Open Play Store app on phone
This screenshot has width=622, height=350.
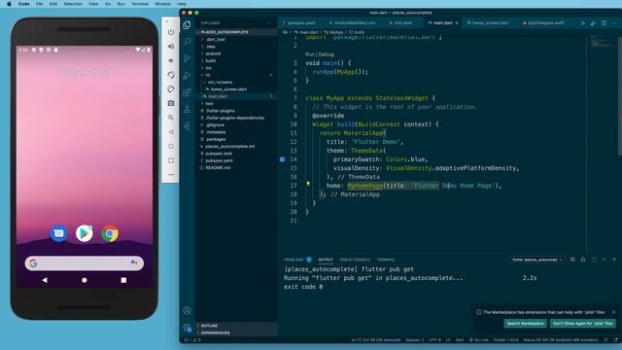point(85,233)
